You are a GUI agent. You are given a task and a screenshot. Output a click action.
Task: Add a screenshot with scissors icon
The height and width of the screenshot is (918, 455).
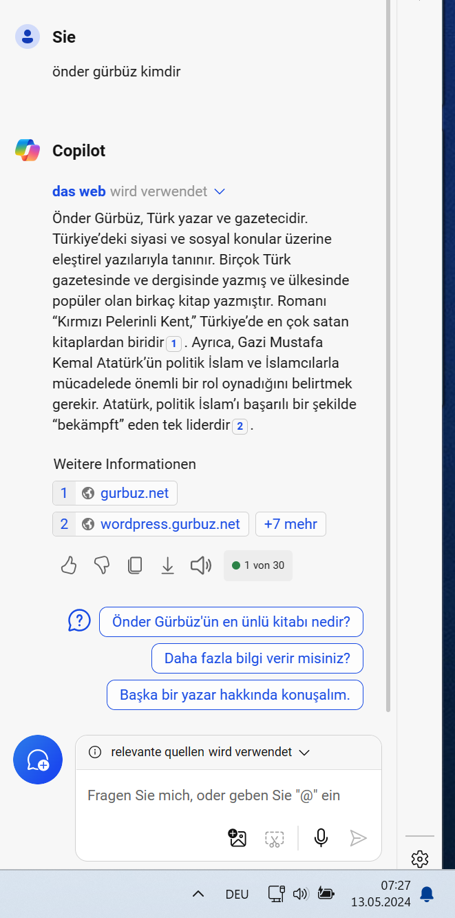275,838
